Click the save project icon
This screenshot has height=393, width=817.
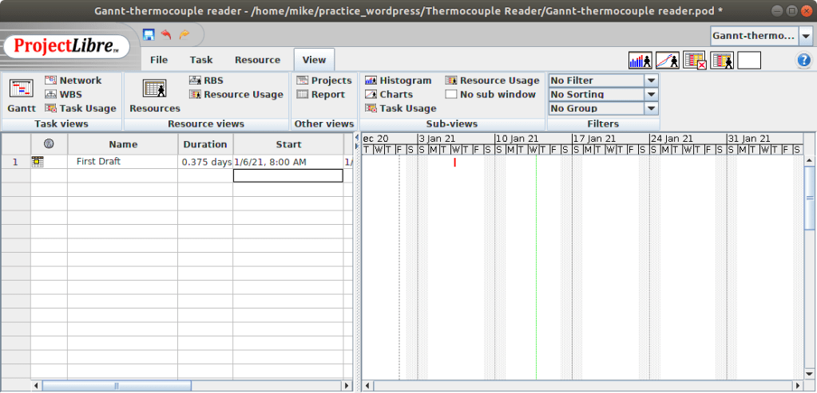(149, 34)
